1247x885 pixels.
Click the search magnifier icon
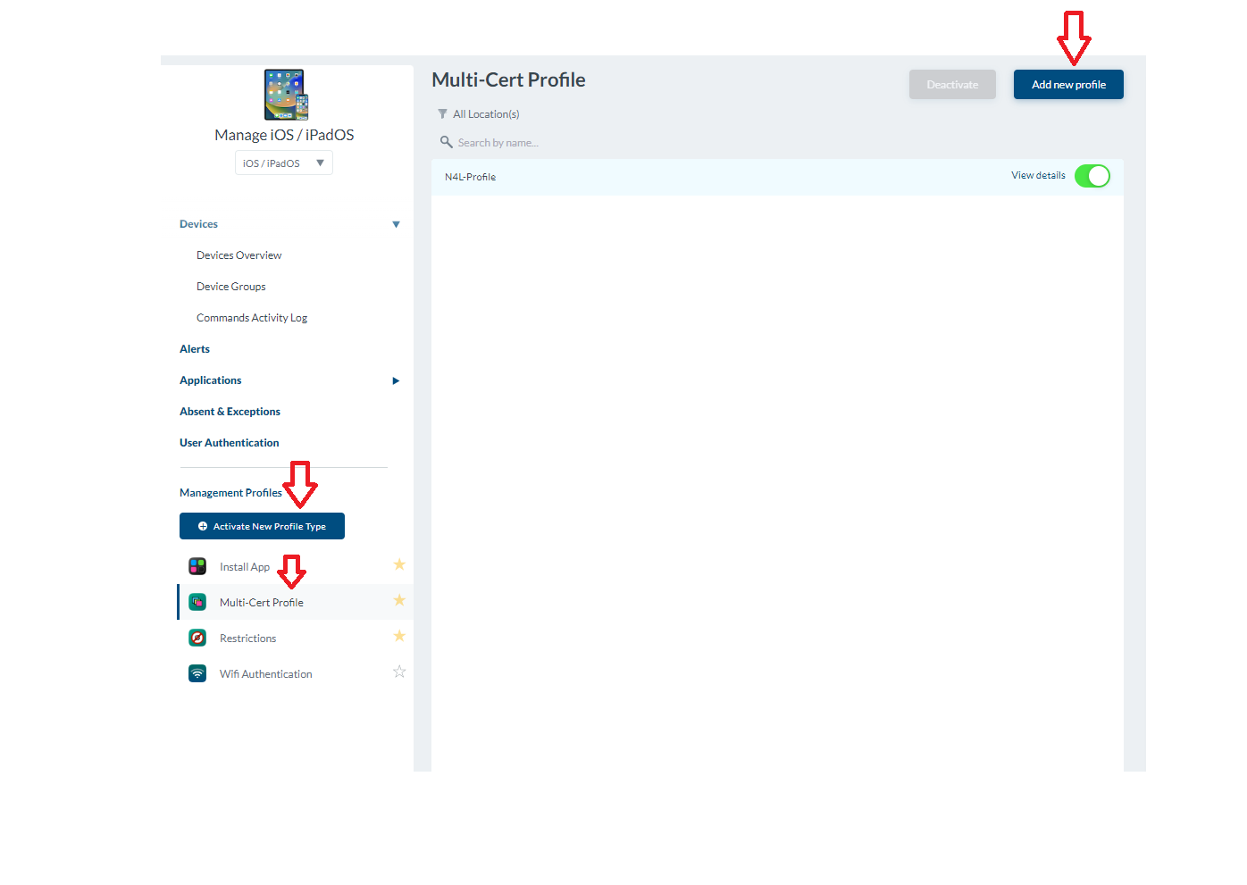pos(447,142)
